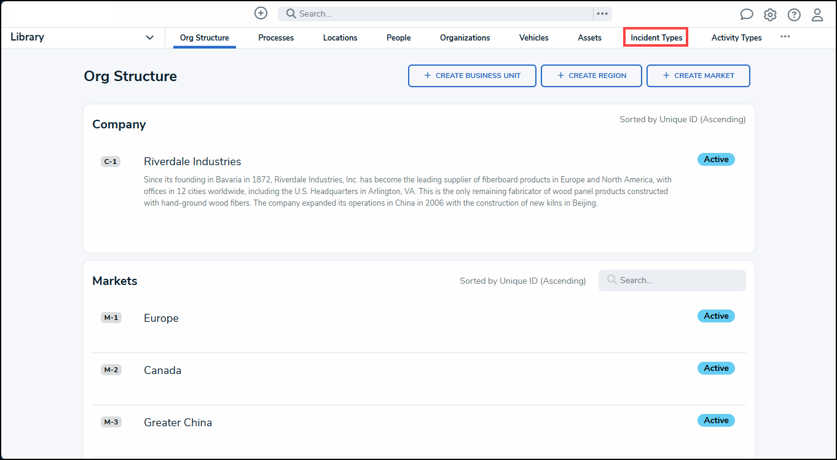
Task: Select the Vehicles tab
Action: (x=533, y=37)
